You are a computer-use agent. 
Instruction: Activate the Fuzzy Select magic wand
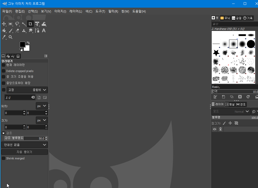[x=24, y=24]
